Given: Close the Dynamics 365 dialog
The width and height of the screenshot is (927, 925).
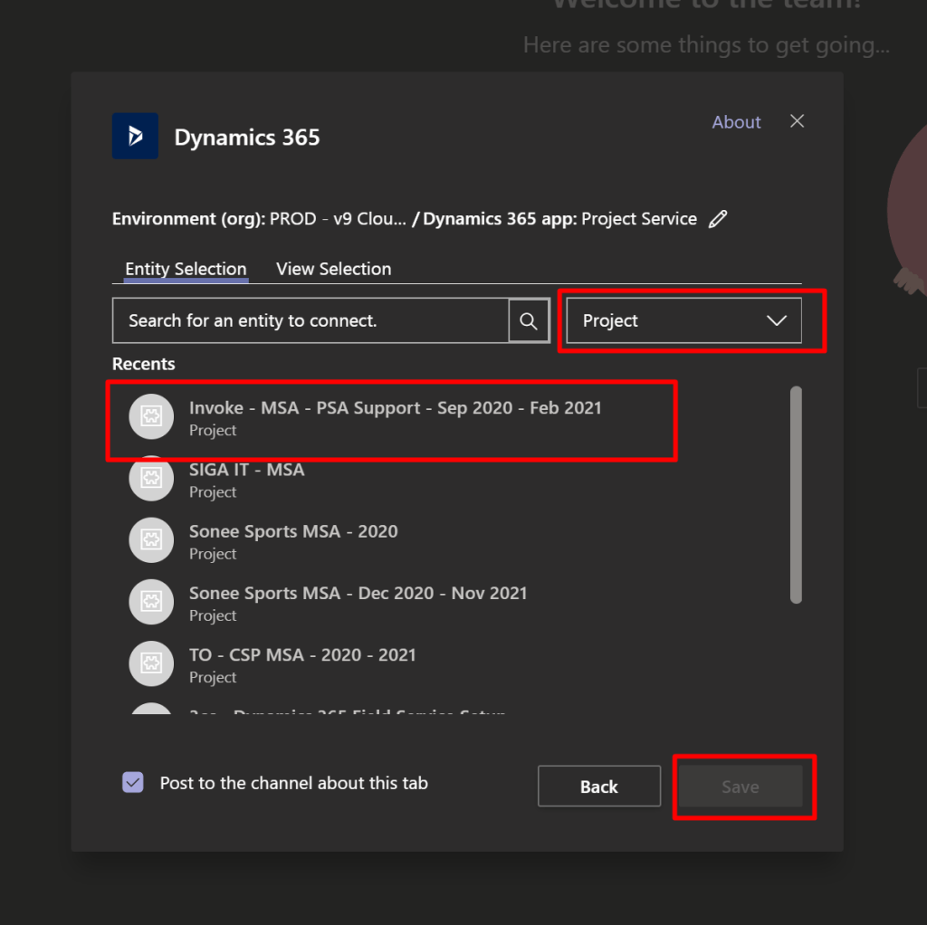Looking at the screenshot, I should pos(797,121).
